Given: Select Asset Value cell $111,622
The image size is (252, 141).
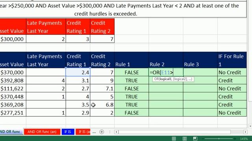Looking at the screenshot, I should (x=13, y=89).
